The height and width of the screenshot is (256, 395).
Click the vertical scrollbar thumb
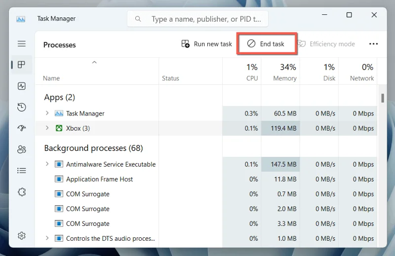pos(382,98)
